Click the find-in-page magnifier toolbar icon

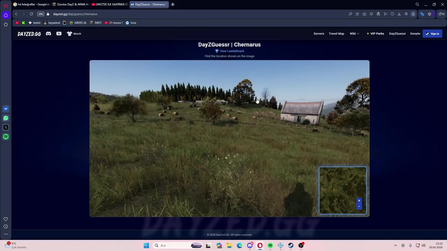point(350,14)
